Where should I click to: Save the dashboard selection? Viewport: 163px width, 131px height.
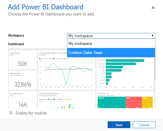(119, 125)
